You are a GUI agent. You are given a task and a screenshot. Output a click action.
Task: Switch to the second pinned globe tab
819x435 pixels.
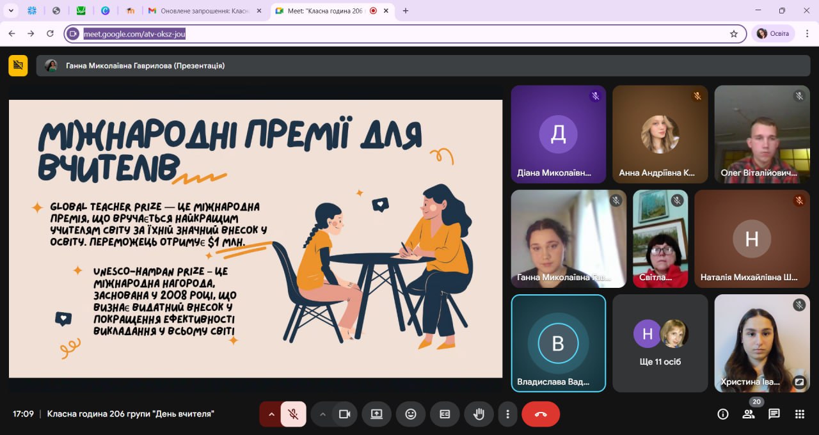coord(56,11)
